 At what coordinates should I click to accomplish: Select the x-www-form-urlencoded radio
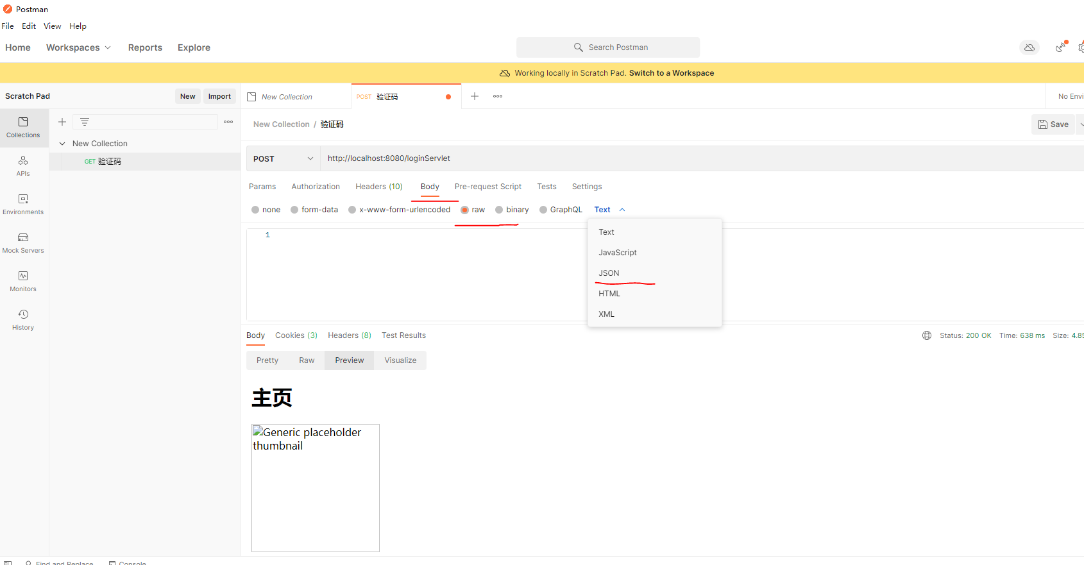[352, 210]
